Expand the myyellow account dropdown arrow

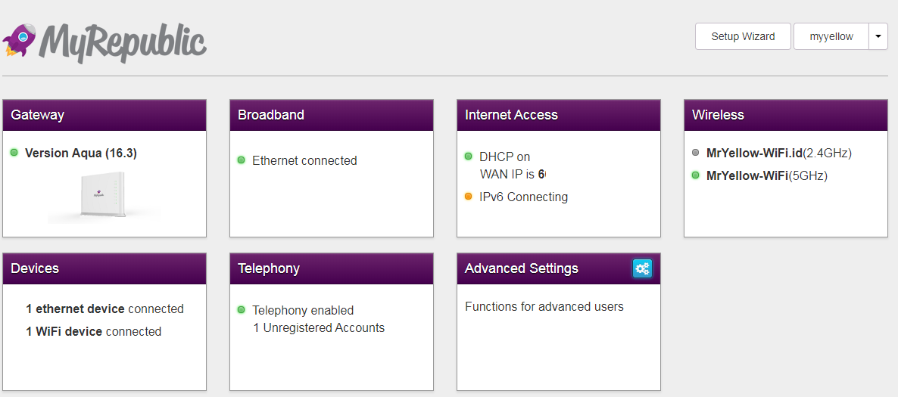878,36
